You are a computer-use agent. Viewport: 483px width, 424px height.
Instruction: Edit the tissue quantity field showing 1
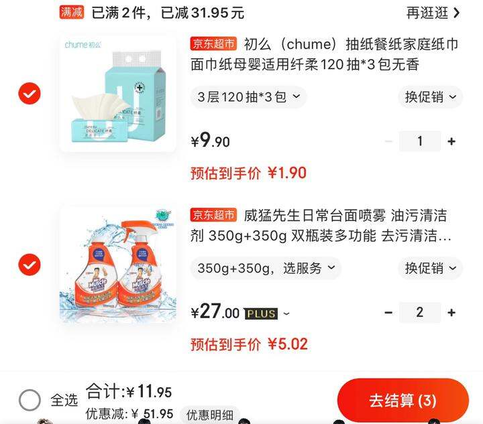[x=420, y=141]
